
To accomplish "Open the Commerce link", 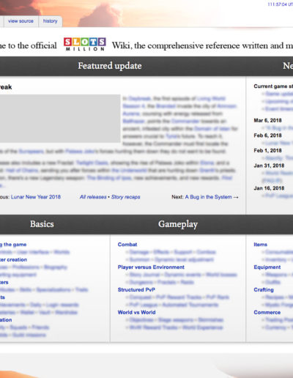I will (267, 312).
